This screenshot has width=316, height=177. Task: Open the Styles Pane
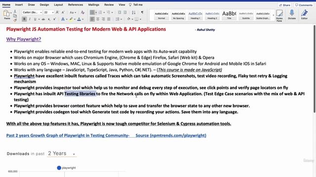[x=279, y=15]
